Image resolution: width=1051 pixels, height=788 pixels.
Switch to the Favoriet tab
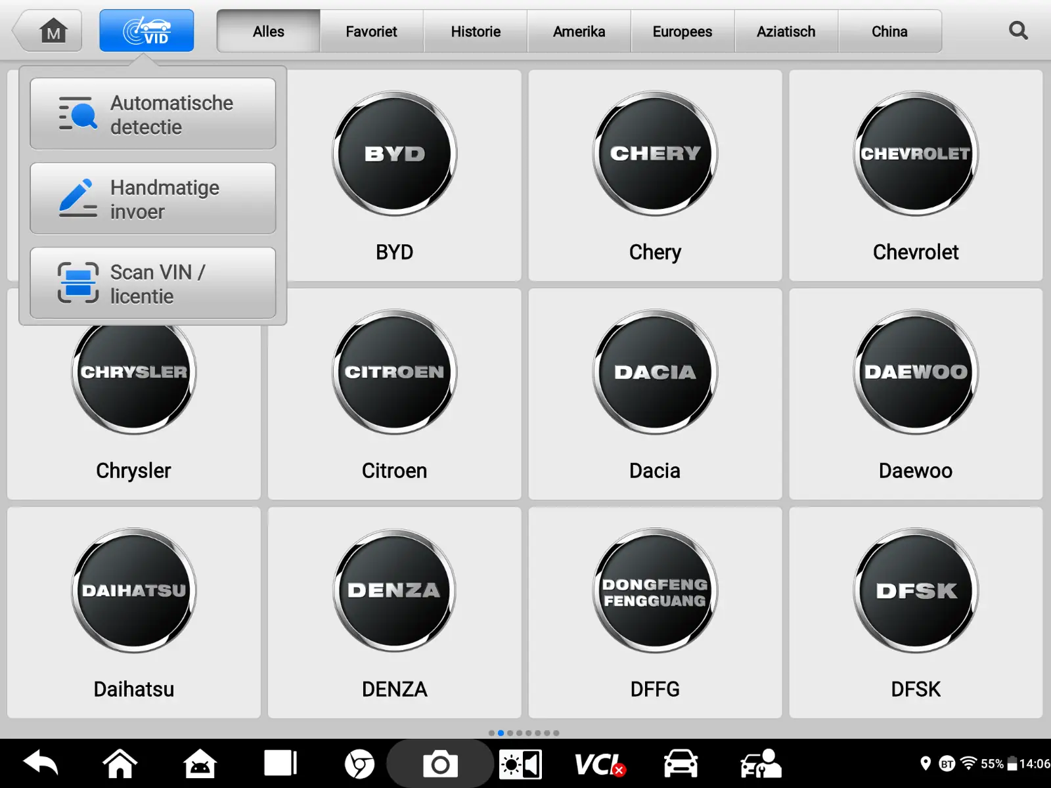click(x=372, y=32)
